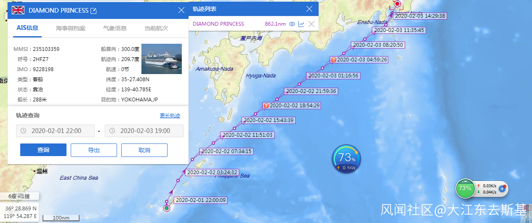Click the 导出 button
The height and width of the screenshot is (223, 532).
point(94,150)
